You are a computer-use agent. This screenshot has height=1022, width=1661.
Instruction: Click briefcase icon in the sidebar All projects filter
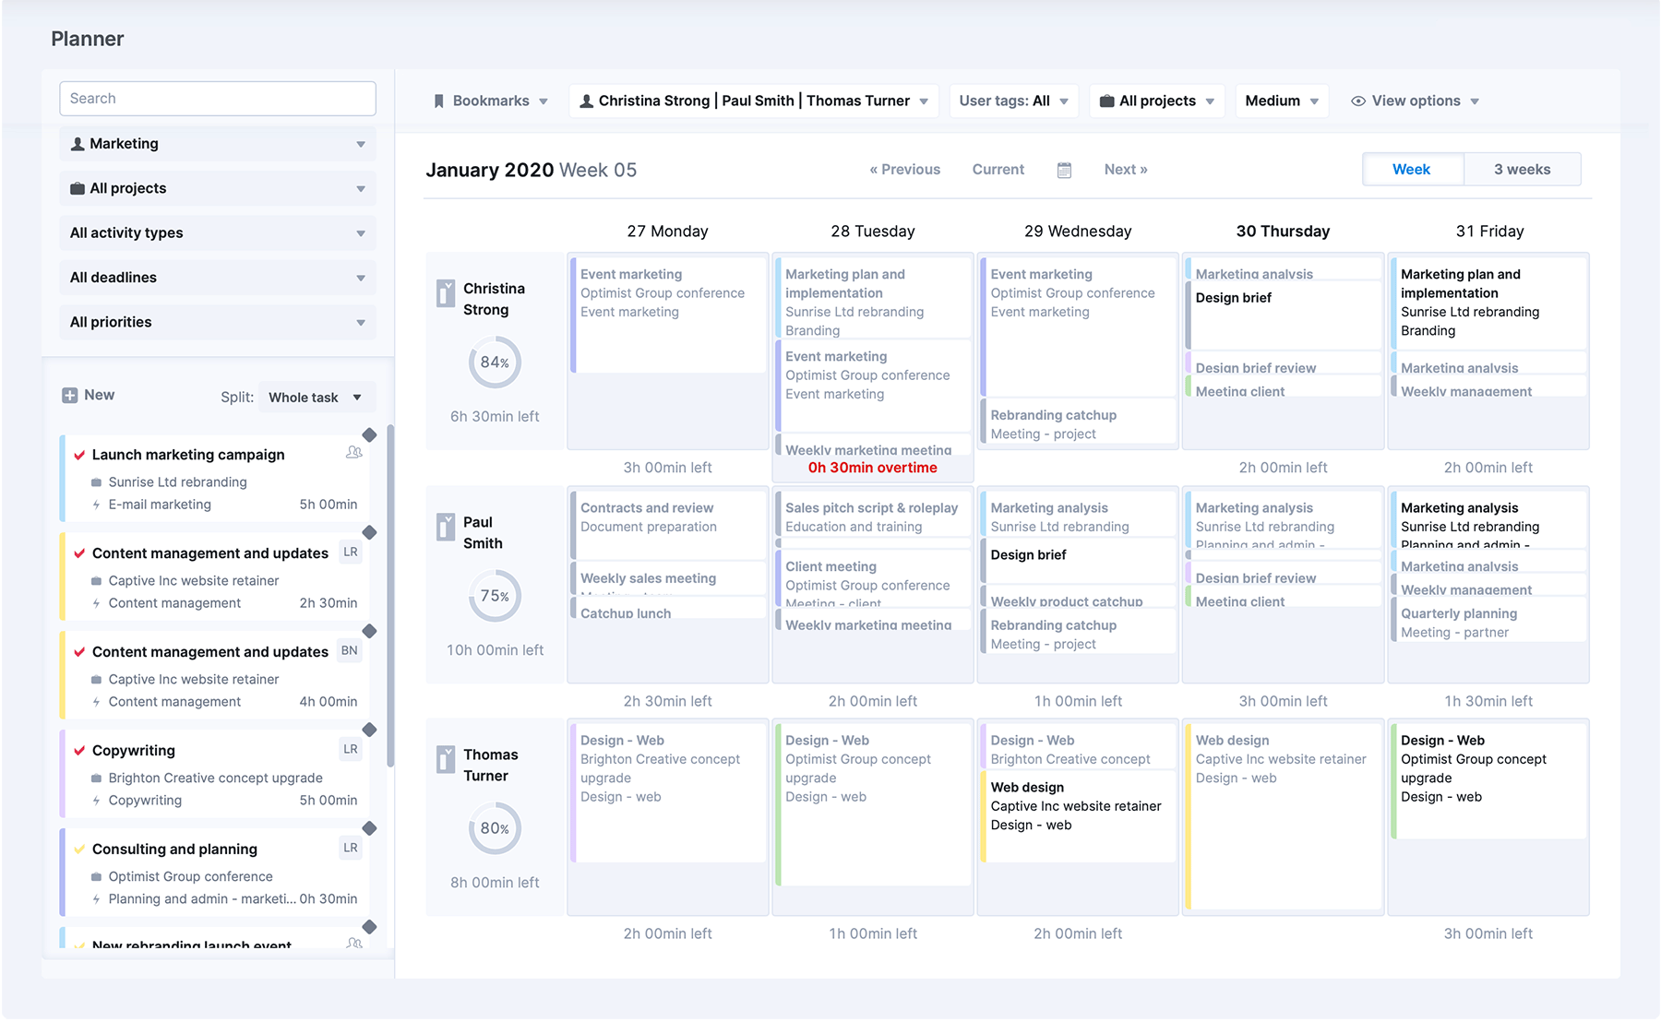(x=78, y=188)
